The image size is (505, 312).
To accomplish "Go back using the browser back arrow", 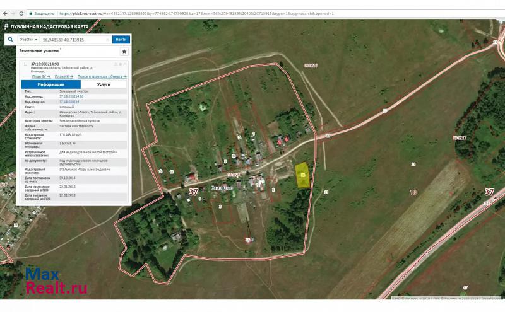I will pyautogui.click(x=4, y=13).
